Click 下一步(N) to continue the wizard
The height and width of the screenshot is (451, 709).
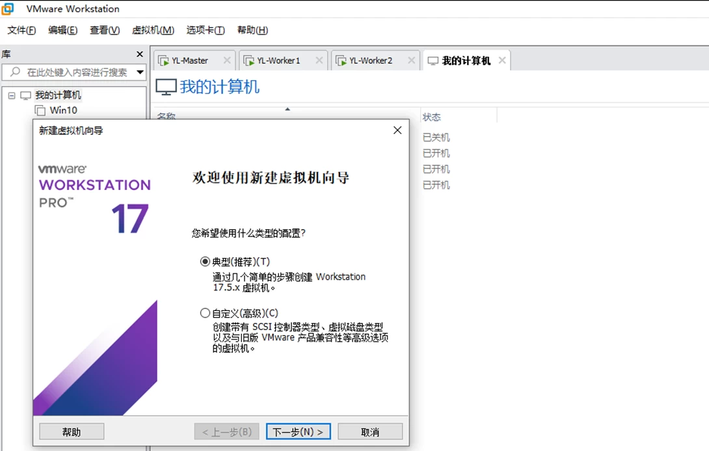click(298, 431)
